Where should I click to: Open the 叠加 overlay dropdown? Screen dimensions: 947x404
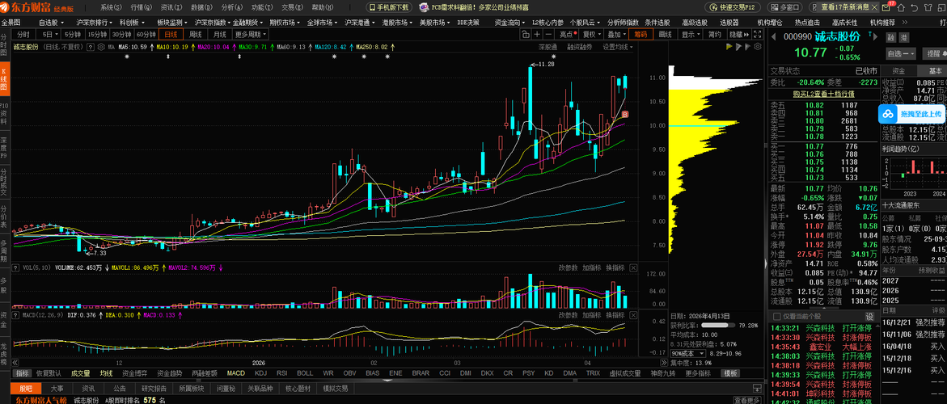coord(615,35)
